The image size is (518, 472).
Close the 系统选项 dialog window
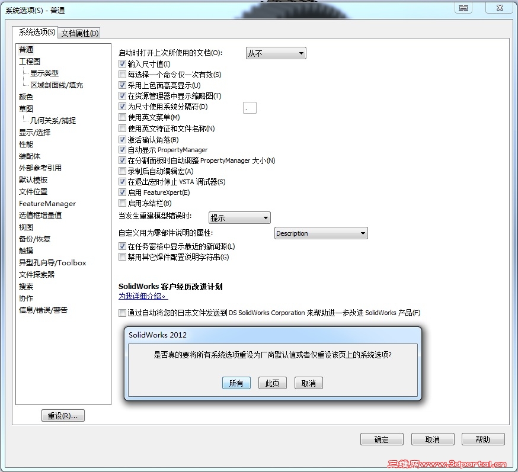(500, 8)
